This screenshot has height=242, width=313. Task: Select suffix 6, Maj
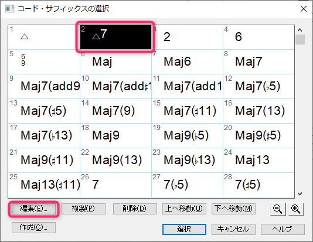(x=115, y=62)
